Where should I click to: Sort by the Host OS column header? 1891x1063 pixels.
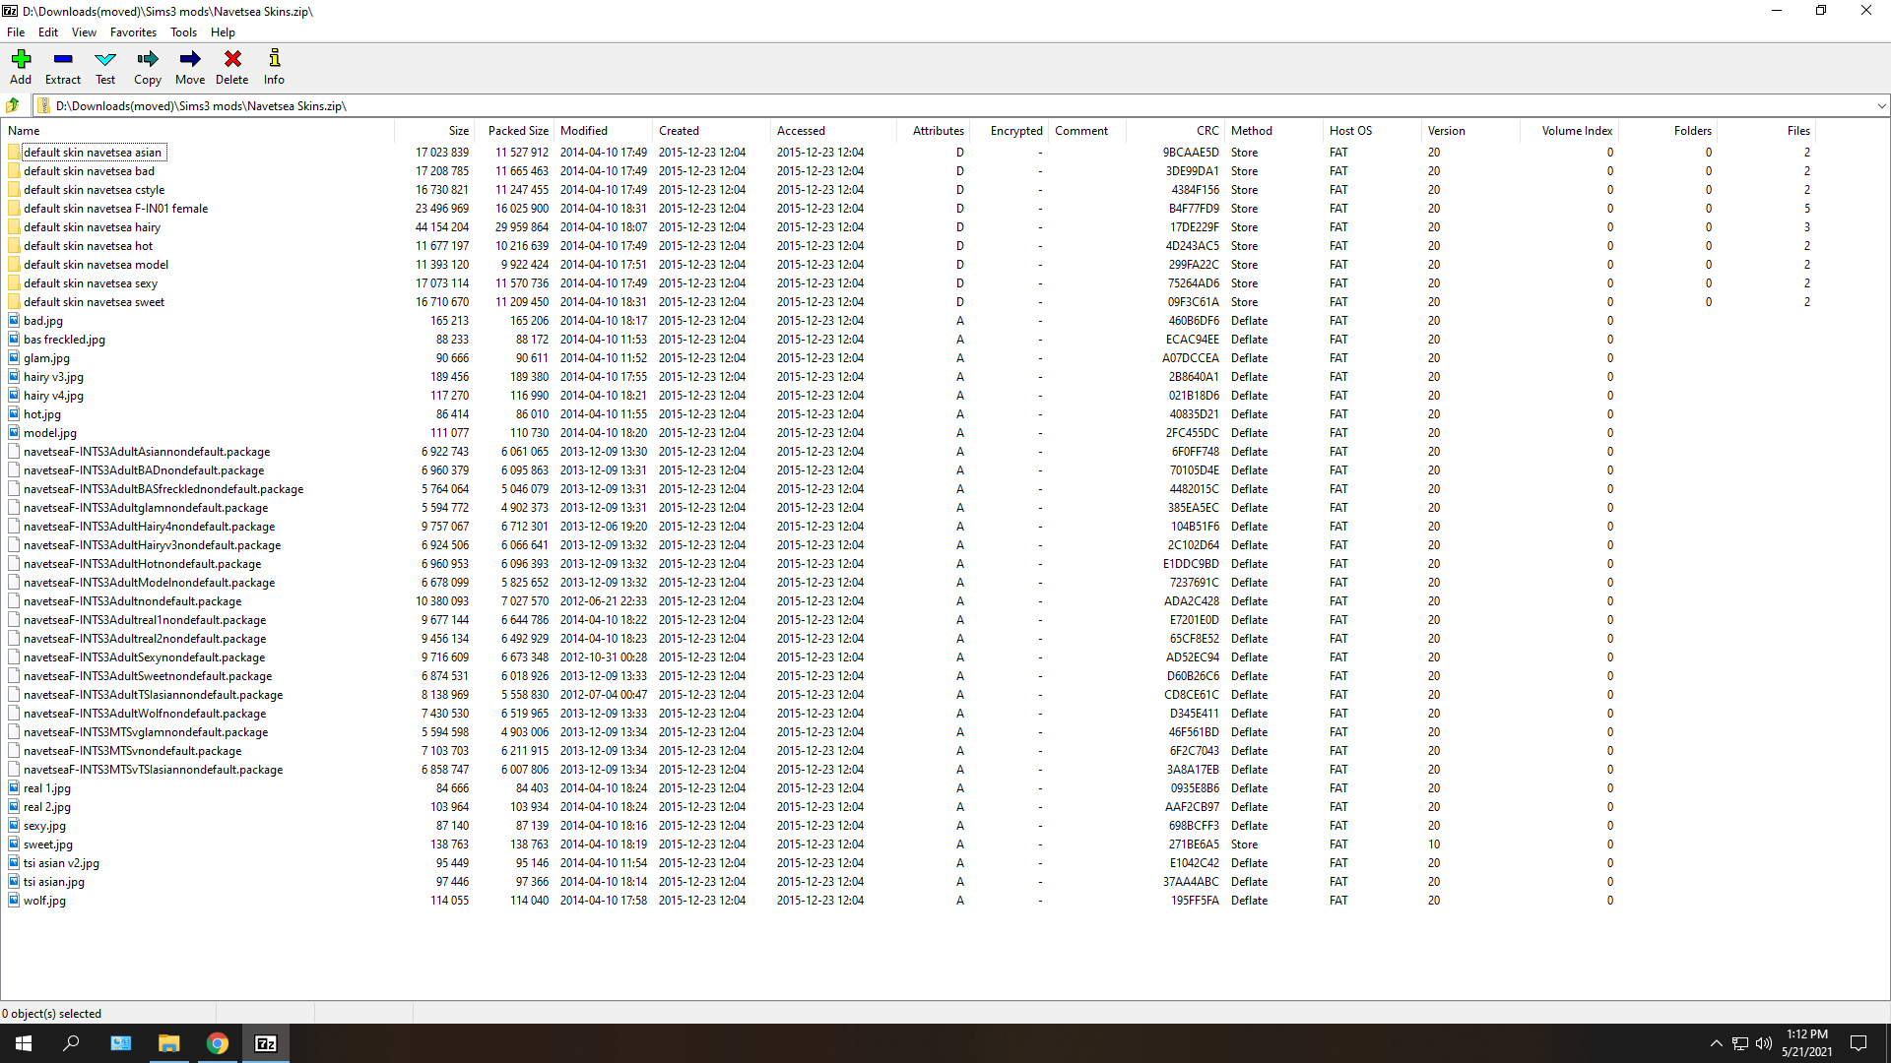coord(1372,131)
